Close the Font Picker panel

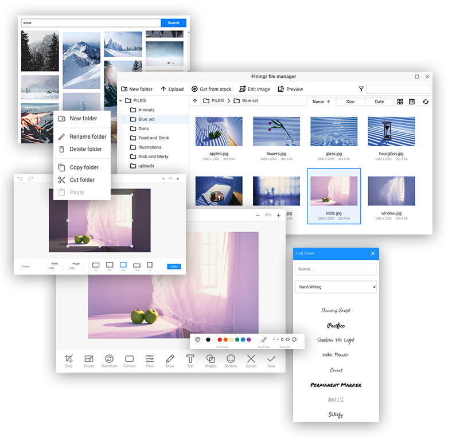(373, 253)
